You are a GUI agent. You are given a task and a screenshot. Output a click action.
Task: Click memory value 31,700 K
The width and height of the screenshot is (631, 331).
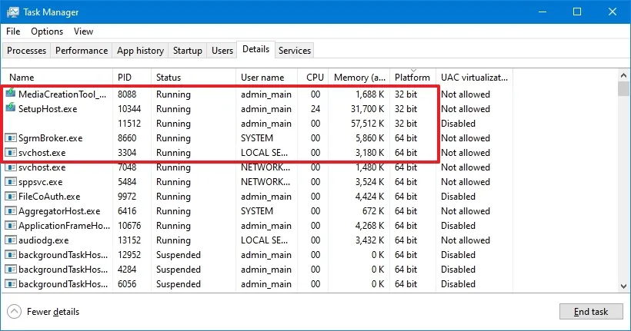(x=367, y=109)
